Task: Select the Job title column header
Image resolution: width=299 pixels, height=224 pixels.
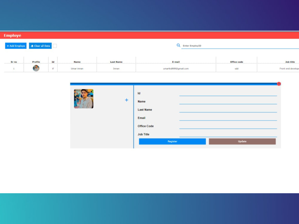Action: tap(290, 62)
